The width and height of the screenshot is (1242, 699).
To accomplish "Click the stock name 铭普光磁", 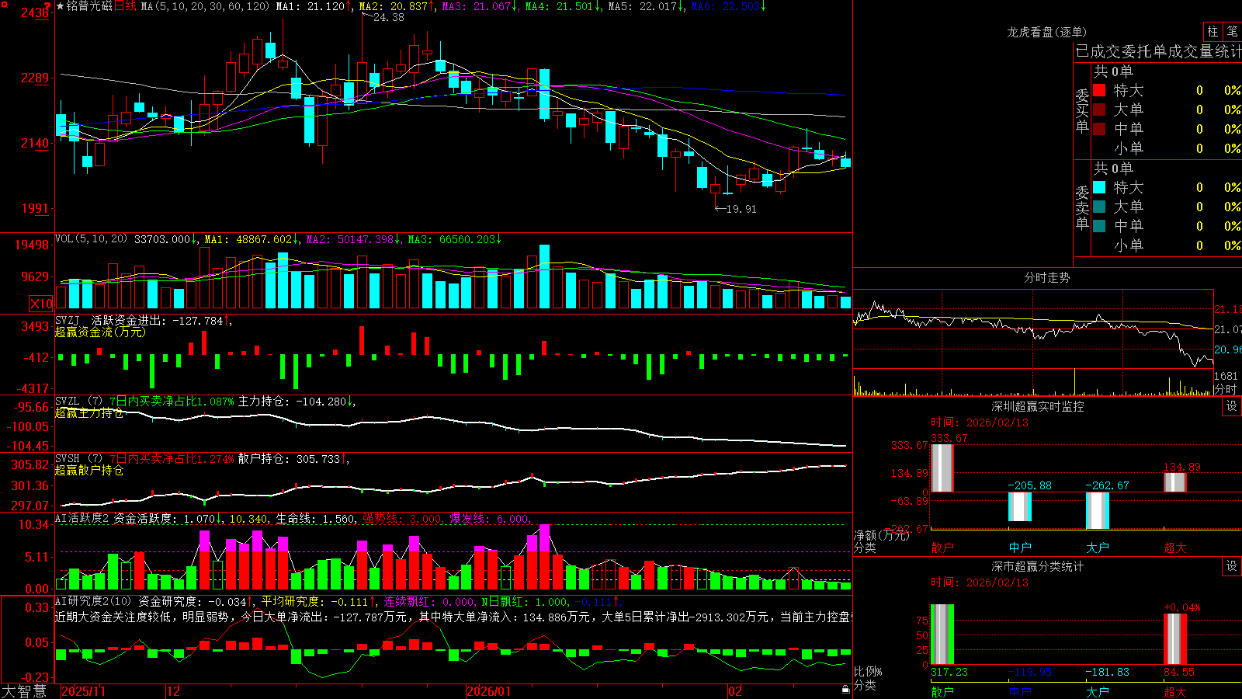I will click(x=89, y=6).
